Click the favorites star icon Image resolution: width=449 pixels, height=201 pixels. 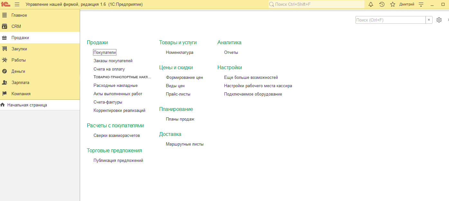(x=392, y=4)
